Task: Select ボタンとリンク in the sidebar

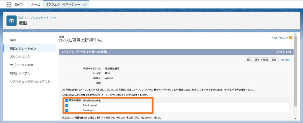Action: pyautogui.click(x=20, y=57)
